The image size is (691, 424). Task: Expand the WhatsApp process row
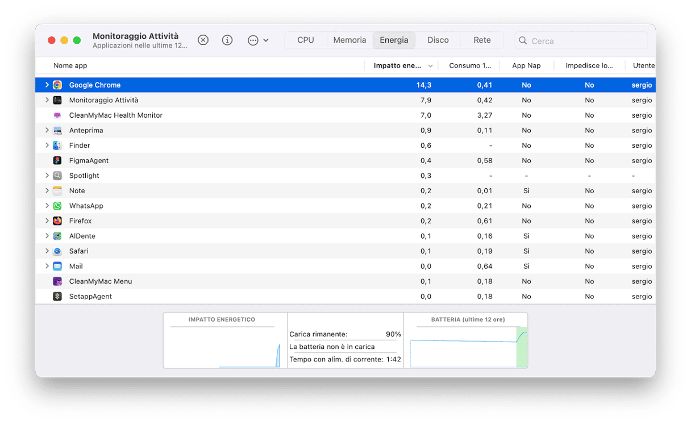(47, 206)
